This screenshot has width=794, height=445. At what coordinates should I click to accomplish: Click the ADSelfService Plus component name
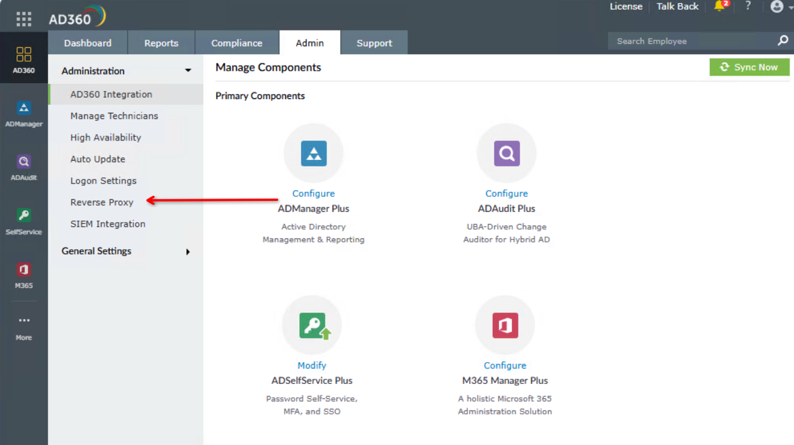312,381
